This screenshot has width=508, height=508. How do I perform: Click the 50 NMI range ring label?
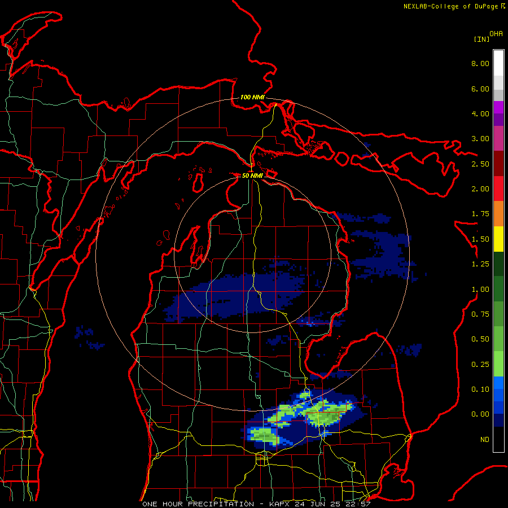click(252, 176)
